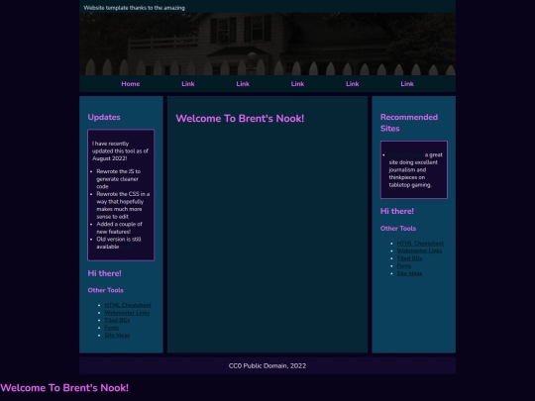Click 'Hi there!' heading under Recommended Sites
Viewport: 535px width, 401px height.
[x=397, y=212]
